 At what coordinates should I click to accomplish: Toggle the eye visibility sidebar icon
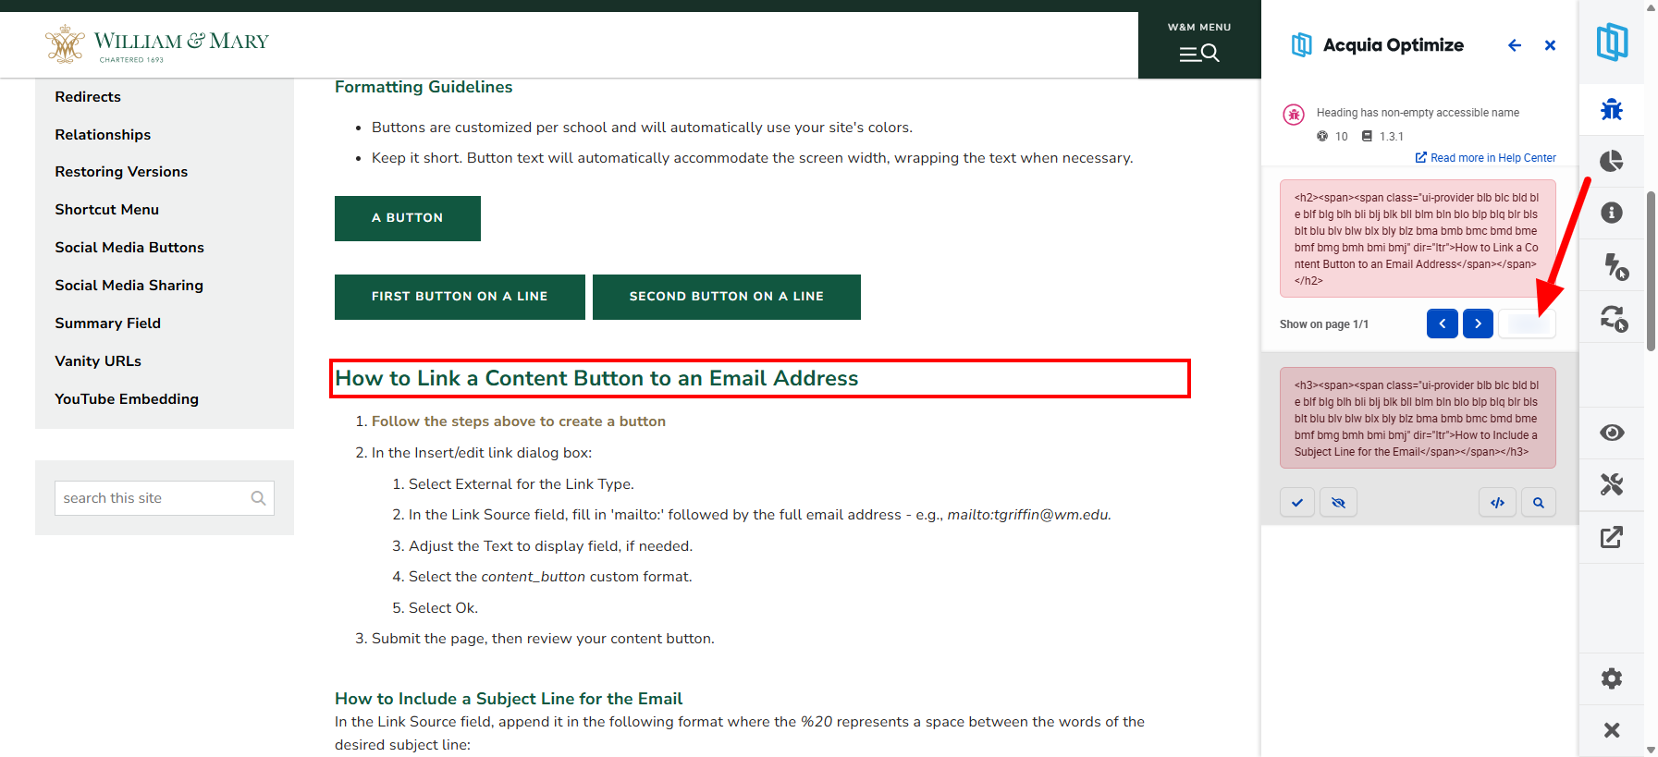pos(1612,433)
